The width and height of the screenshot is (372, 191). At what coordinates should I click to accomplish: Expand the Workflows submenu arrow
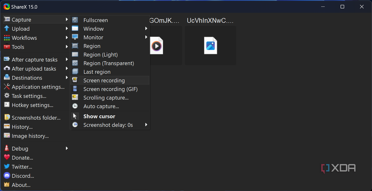pyautogui.click(x=67, y=38)
